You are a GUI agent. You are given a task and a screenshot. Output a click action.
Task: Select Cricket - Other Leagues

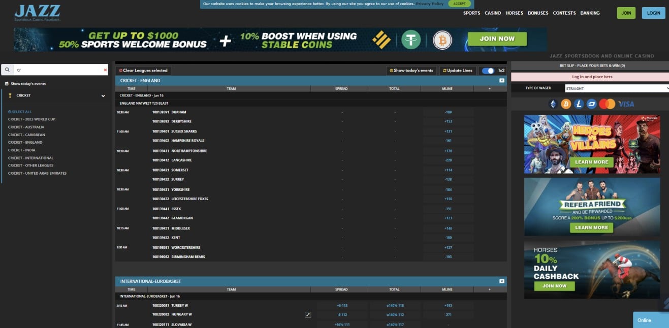30,166
